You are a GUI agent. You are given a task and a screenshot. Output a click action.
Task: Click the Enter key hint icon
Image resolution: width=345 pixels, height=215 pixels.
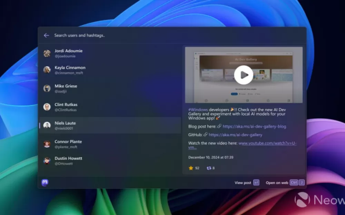[256, 183]
